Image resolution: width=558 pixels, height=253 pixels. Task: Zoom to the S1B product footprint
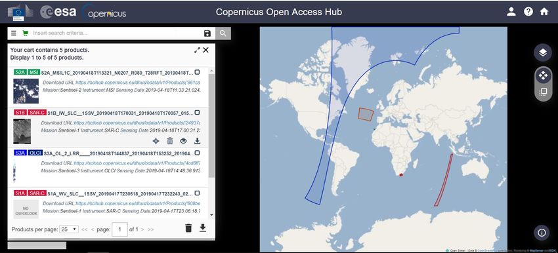pyautogui.click(x=156, y=141)
